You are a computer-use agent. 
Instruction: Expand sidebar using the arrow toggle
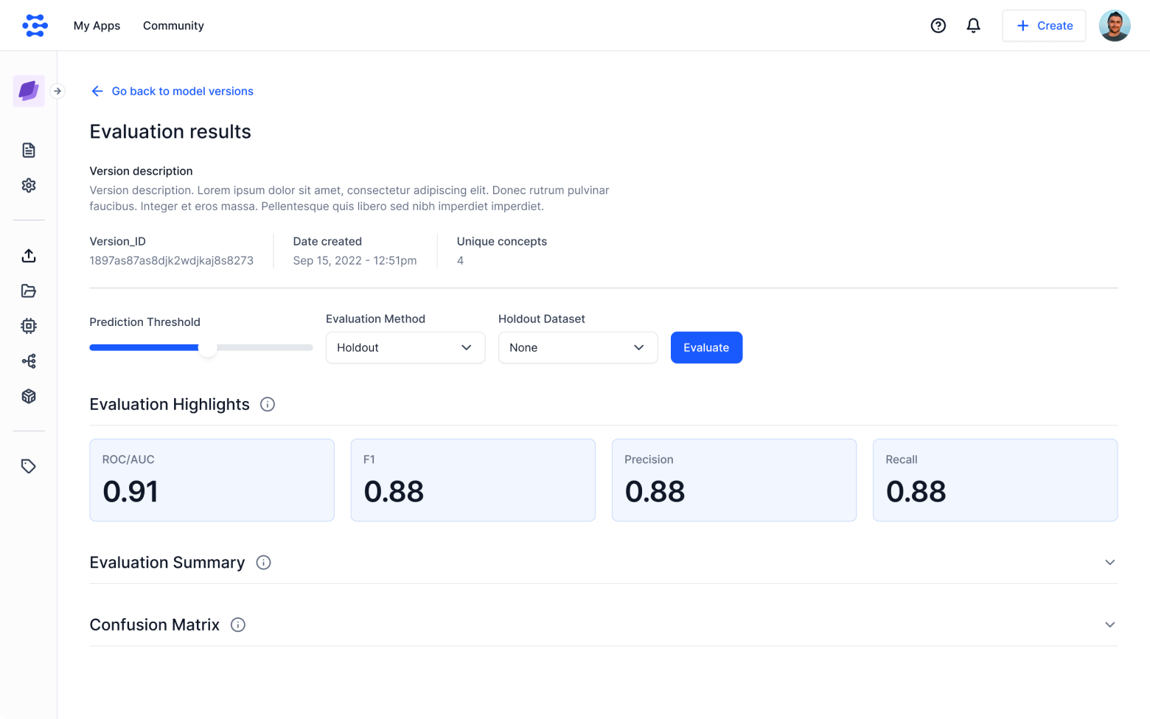(57, 91)
